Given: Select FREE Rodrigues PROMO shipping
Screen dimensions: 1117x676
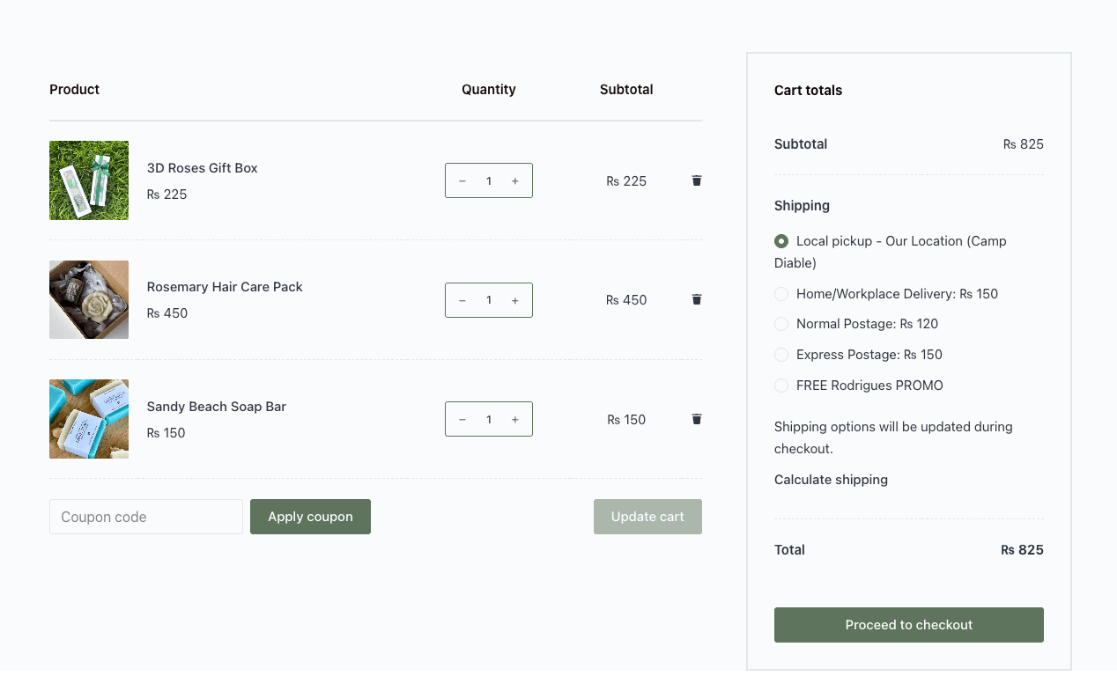Looking at the screenshot, I should [x=781, y=386].
